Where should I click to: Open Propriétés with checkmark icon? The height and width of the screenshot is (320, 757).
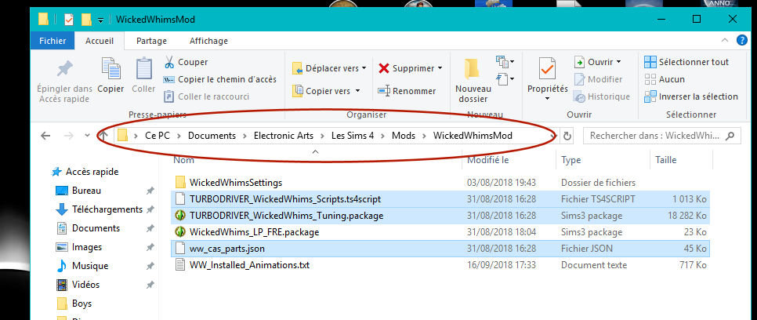tap(548, 69)
